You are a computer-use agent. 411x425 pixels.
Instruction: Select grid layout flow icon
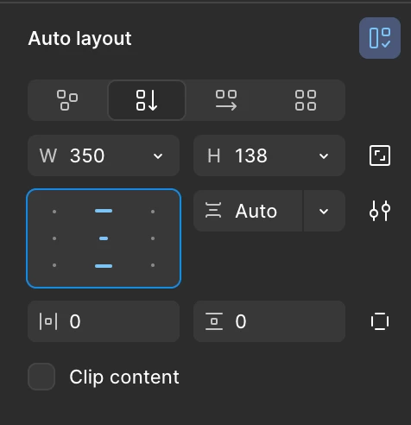pos(306,100)
